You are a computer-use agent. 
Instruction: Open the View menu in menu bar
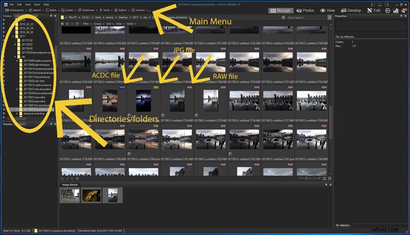(x=28, y=4)
